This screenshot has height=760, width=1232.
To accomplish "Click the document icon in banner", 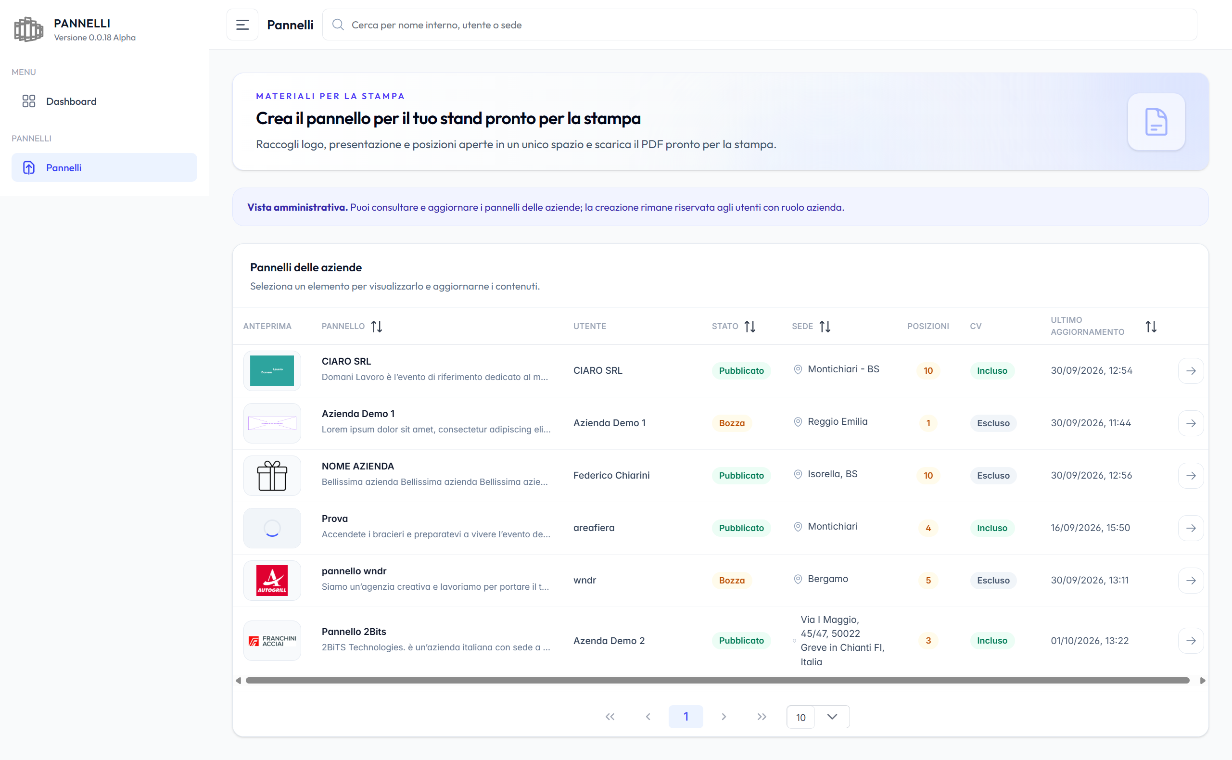I will [1156, 122].
